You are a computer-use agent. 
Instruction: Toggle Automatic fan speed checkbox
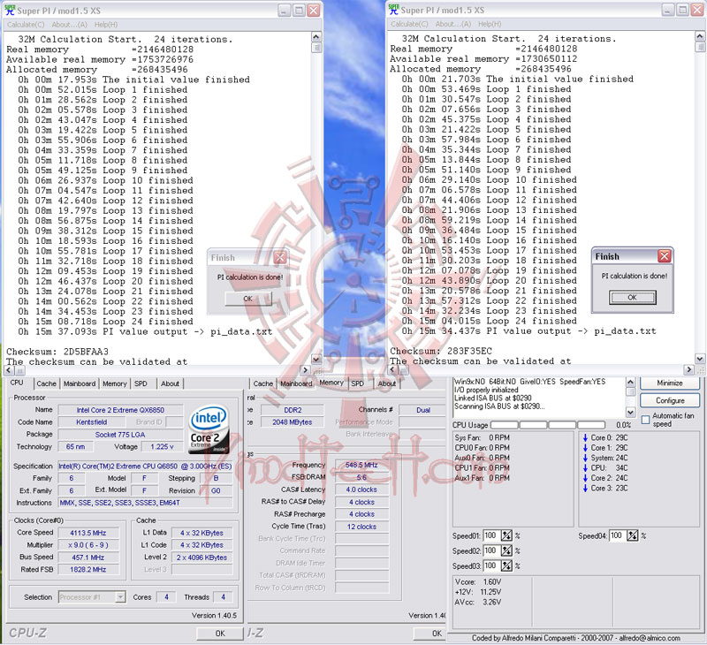pyautogui.click(x=645, y=419)
